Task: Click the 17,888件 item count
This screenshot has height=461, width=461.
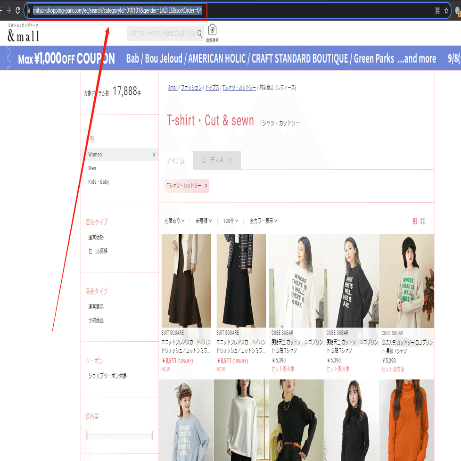Action: (127, 91)
